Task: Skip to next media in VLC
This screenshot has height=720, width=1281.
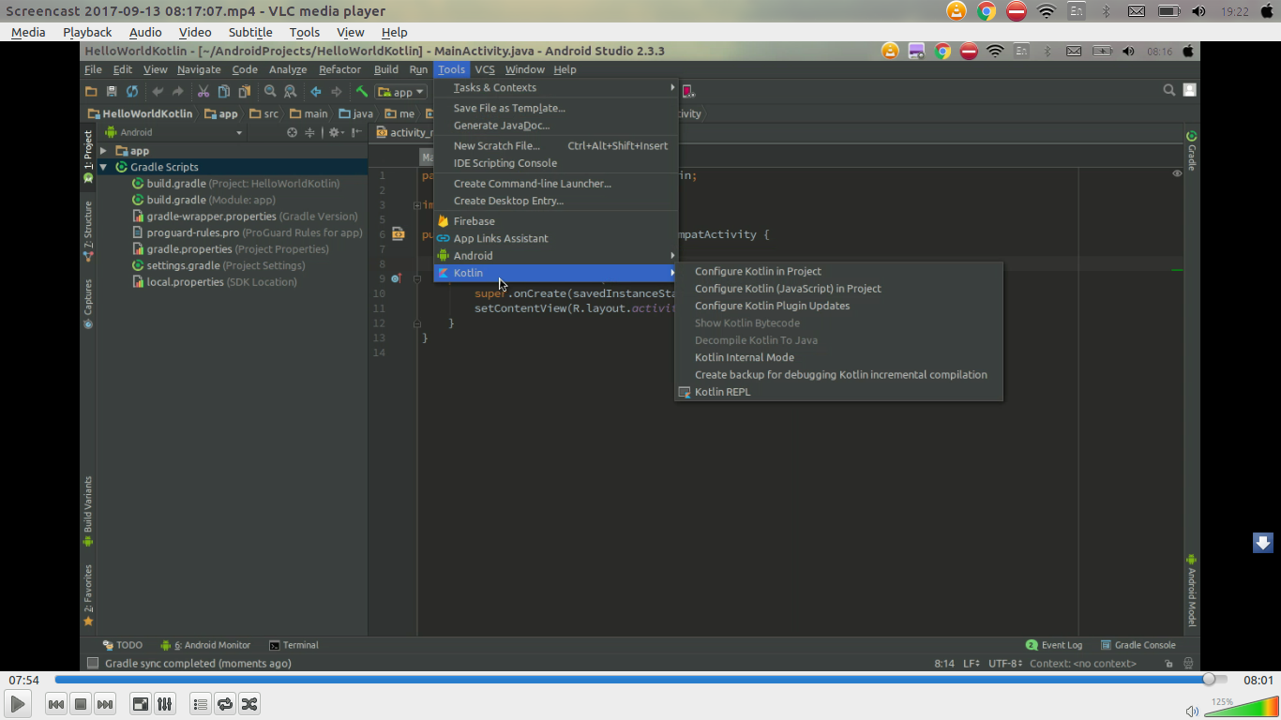Action: click(105, 704)
